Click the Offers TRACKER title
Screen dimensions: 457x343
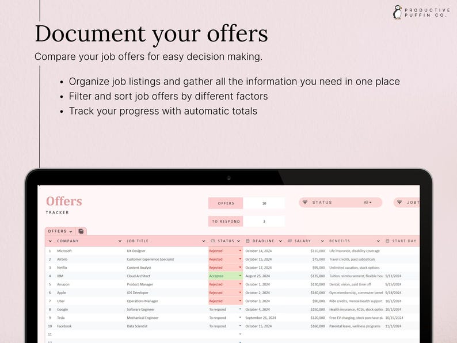[x=64, y=205]
